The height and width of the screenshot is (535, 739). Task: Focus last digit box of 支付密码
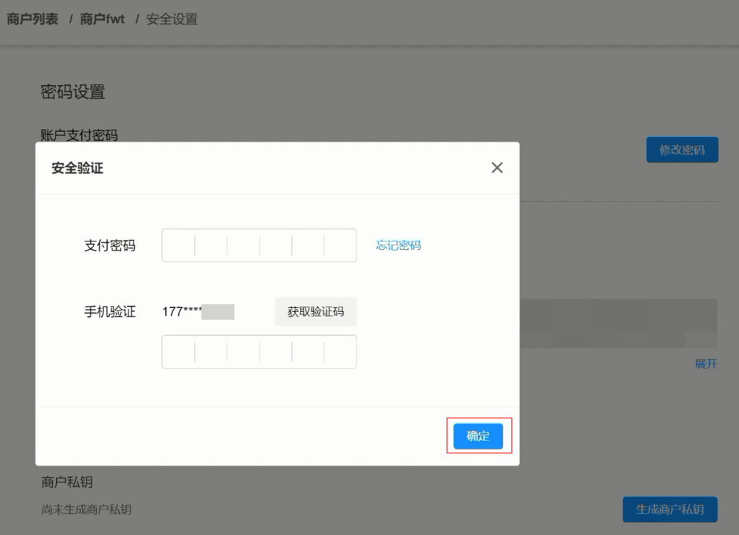click(x=340, y=245)
